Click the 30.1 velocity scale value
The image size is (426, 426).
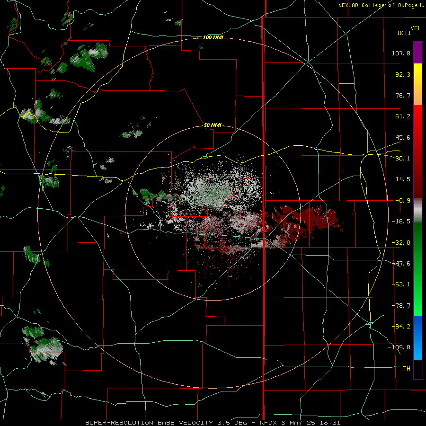[403, 159]
